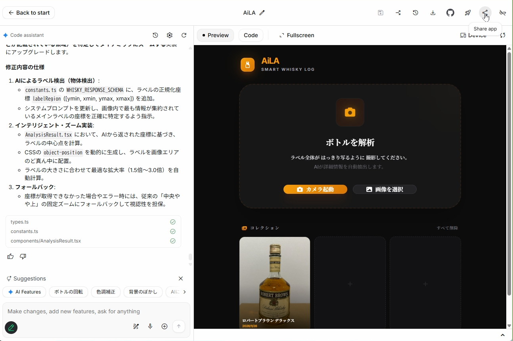Give thumbs up on the AI response
This screenshot has width=513, height=341.
[x=10, y=256]
